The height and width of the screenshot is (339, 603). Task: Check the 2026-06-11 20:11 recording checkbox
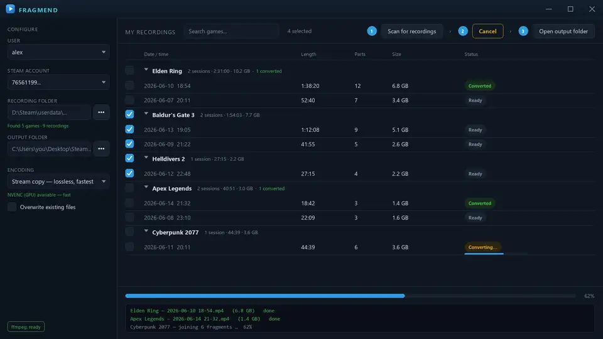point(129,246)
